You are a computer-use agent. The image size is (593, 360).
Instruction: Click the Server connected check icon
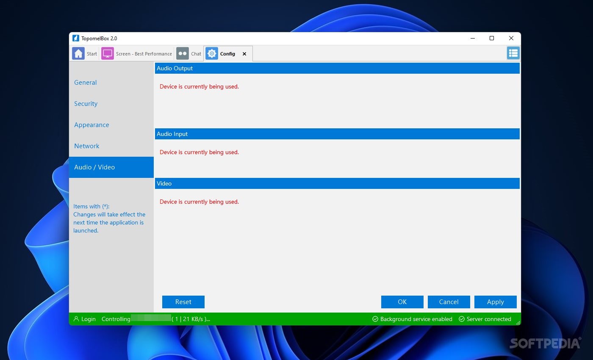click(462, 319)
